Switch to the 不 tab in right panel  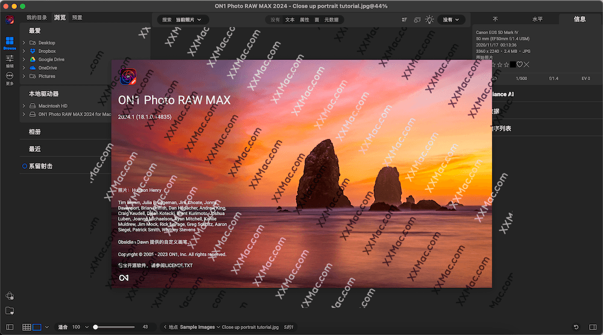point(495,19)
